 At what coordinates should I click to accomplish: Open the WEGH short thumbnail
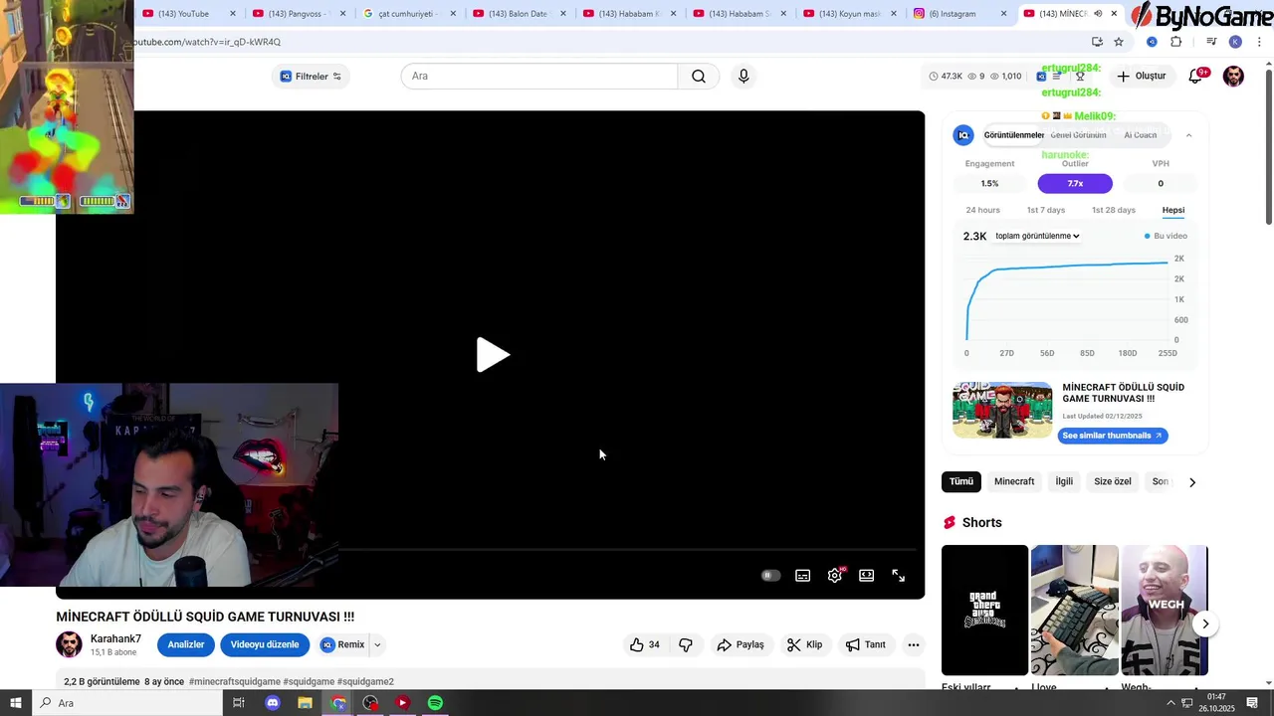(1165, 610)
